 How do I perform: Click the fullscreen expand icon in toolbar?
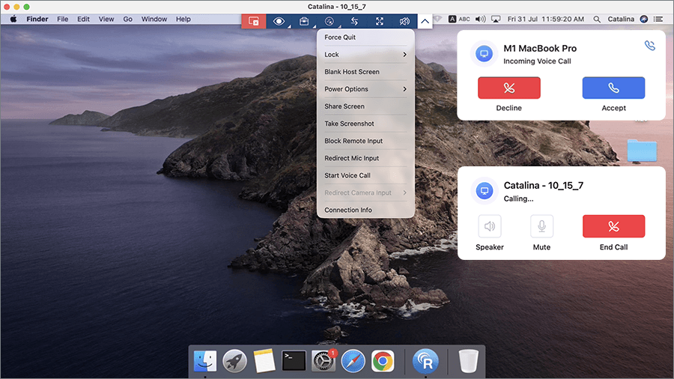click(379, 21)
